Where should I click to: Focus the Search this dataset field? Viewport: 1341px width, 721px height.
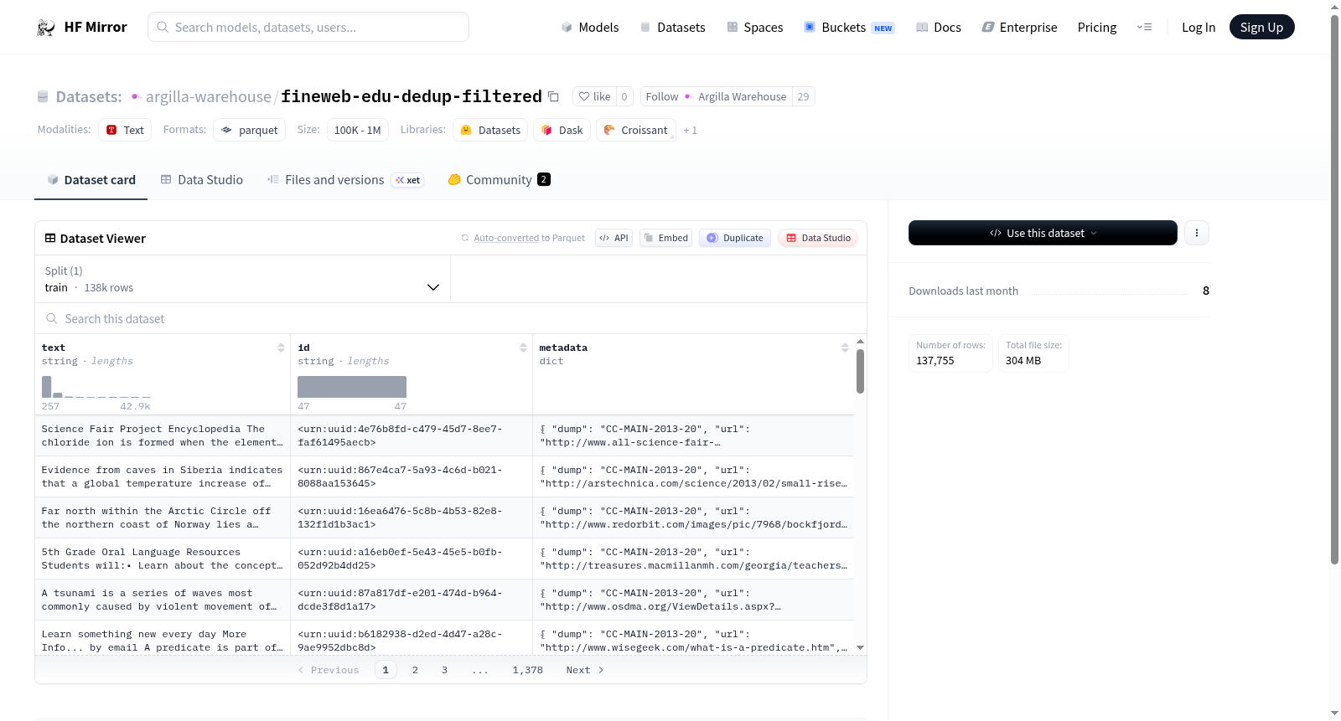click(x=451, y=318)
